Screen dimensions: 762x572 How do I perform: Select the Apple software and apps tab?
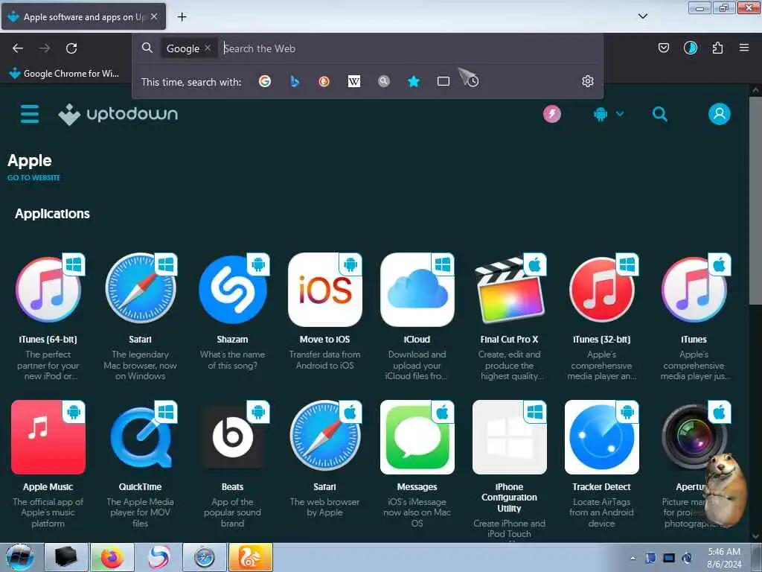(x=83, y=16)
